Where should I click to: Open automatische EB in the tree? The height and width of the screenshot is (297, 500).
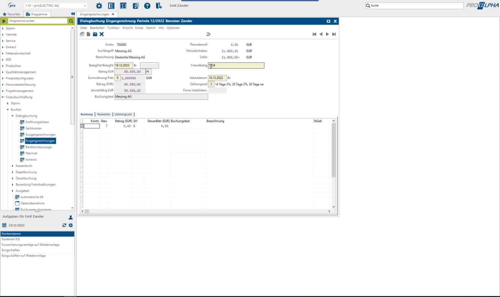tap(32, 197)
